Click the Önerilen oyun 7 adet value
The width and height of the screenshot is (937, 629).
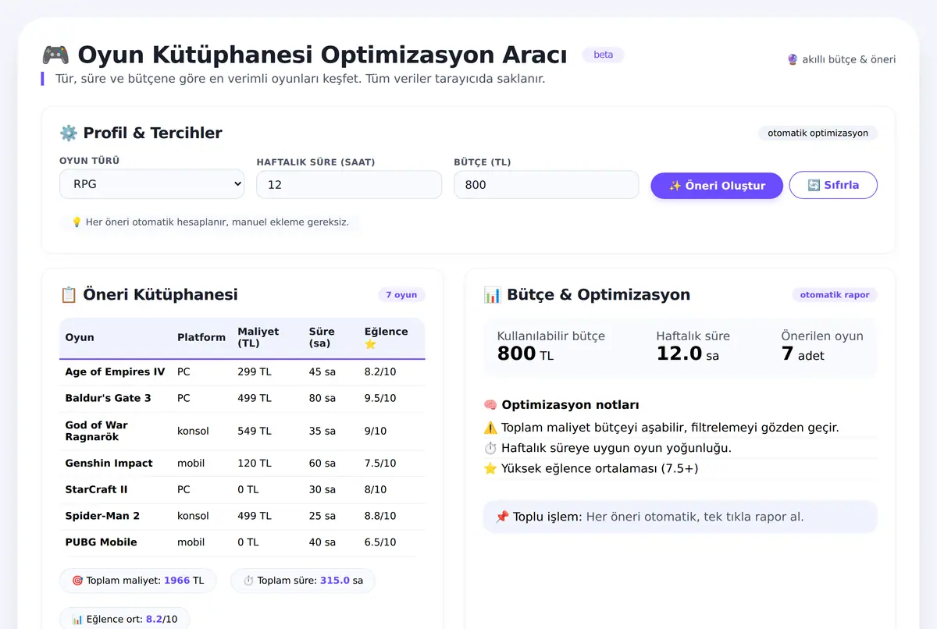pyautogui.click(x=803, y=354)
